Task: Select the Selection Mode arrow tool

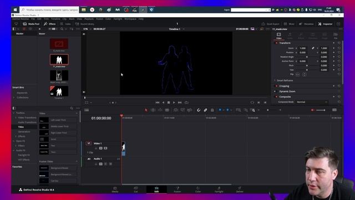Action: click(146, 110)
